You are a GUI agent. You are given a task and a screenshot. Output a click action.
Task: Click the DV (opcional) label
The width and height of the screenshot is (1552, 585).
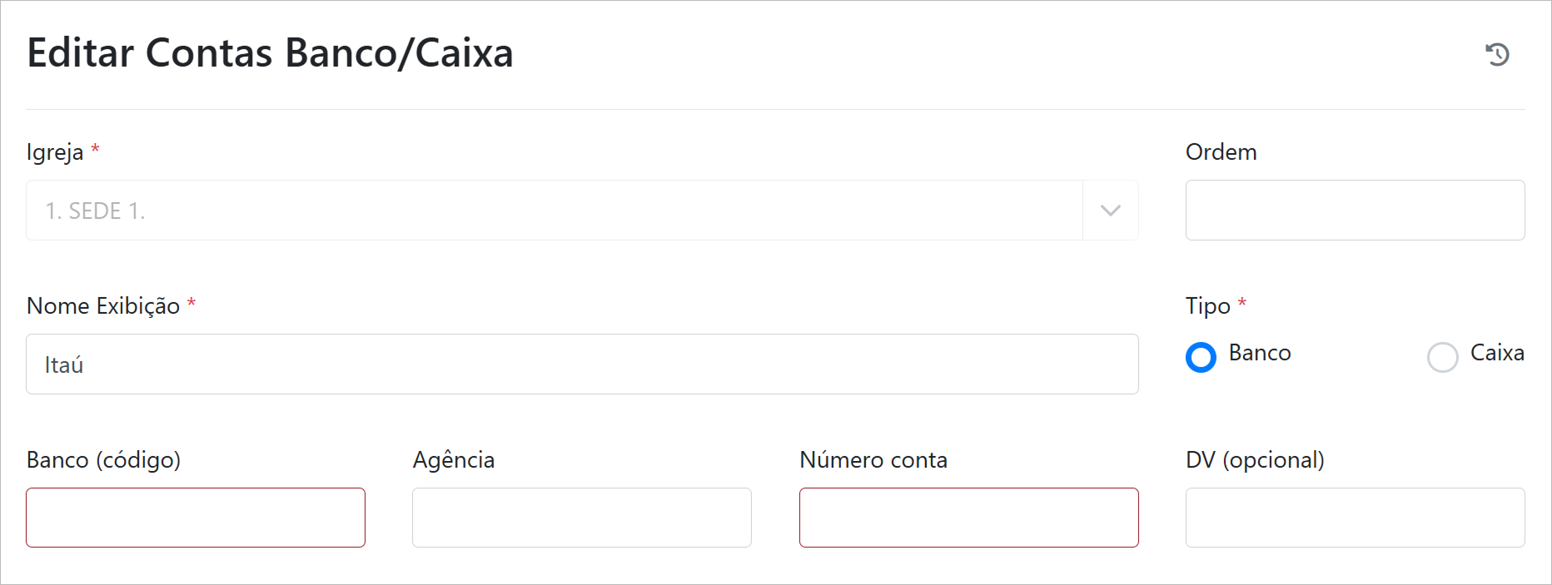click(1255, 460)
